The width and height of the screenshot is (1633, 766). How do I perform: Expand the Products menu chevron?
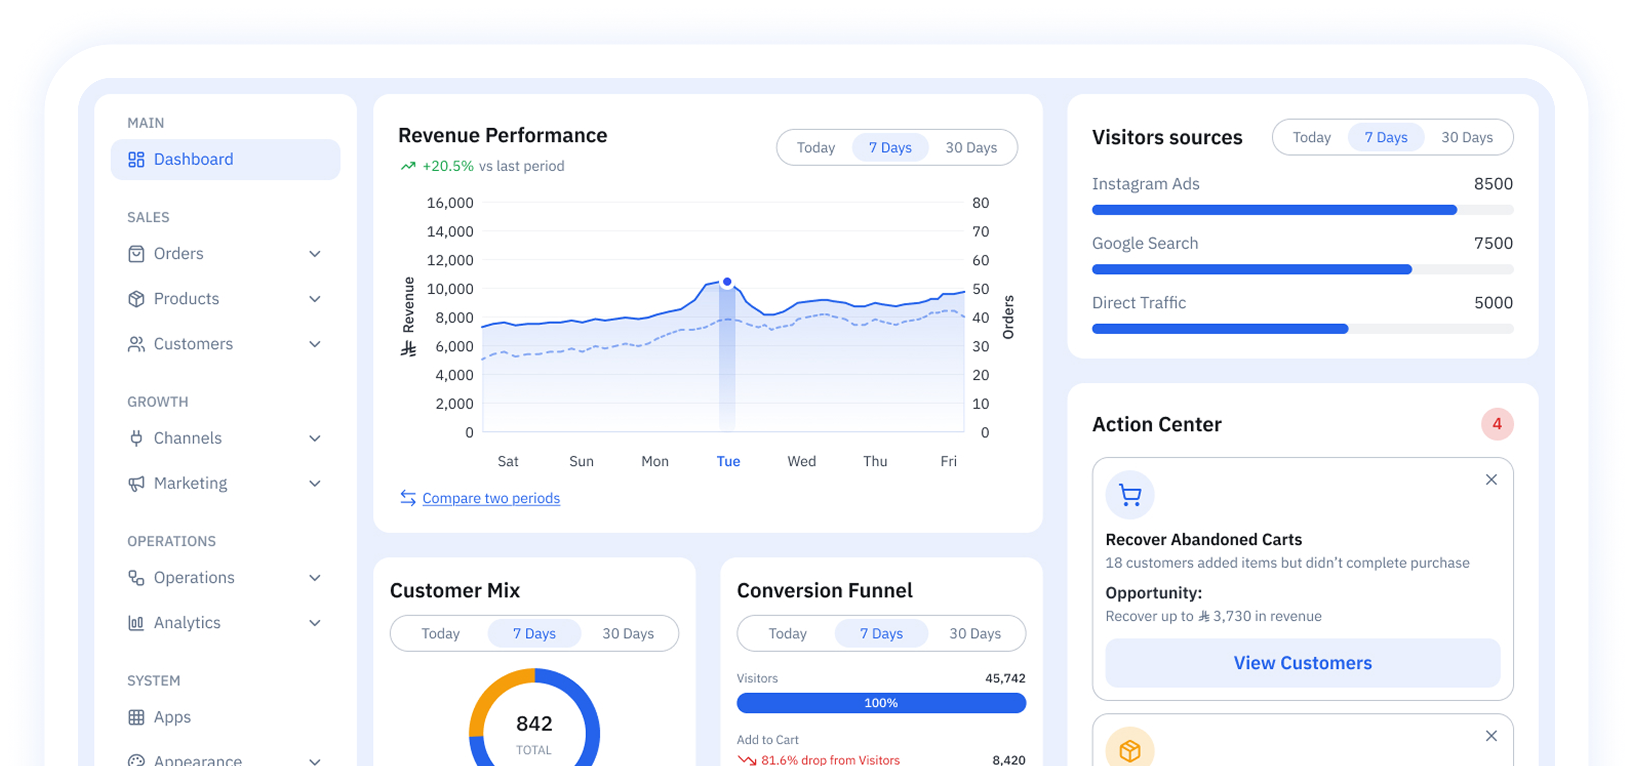pyautogui.click(x=314, y=299)
